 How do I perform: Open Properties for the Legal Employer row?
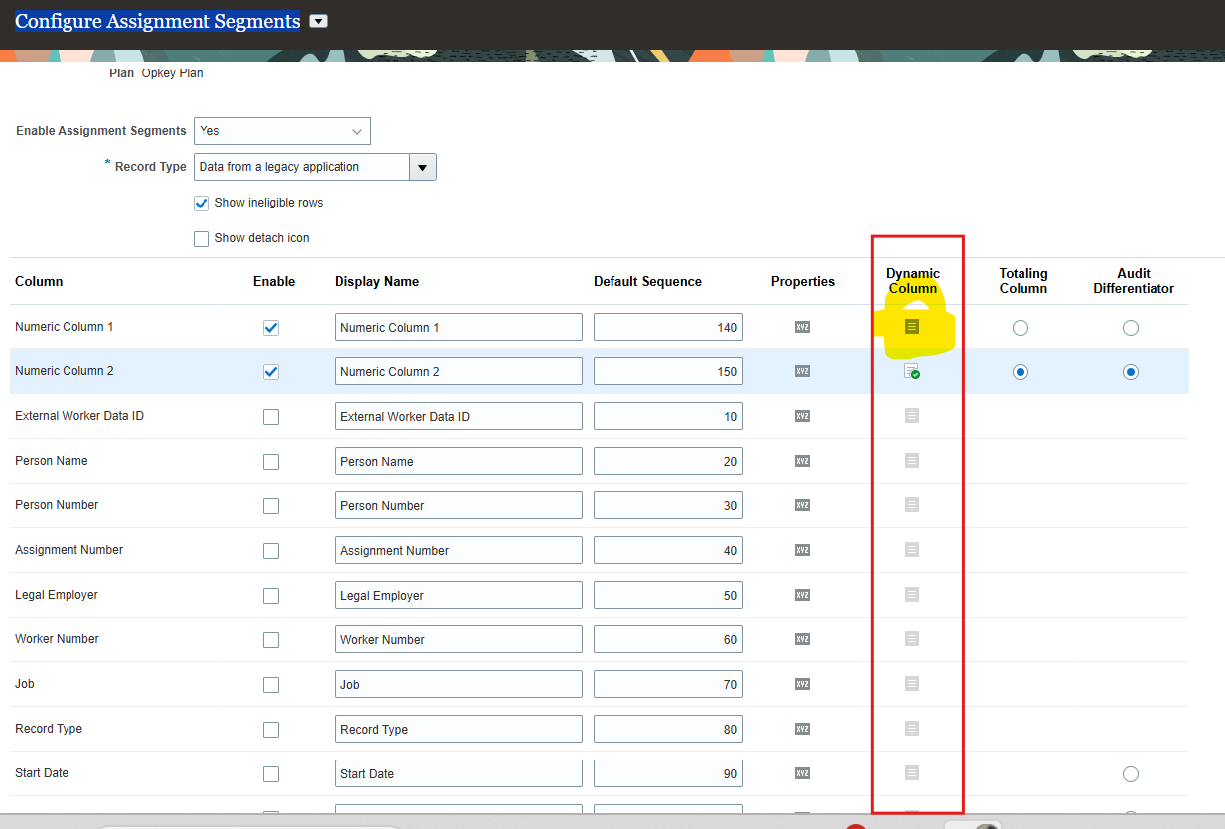802,594
